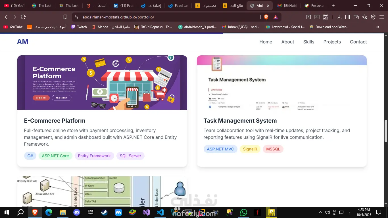This screenshot has width=388, height=218.
Task: Show hidden system tray icons
Action: pos(321,212)
